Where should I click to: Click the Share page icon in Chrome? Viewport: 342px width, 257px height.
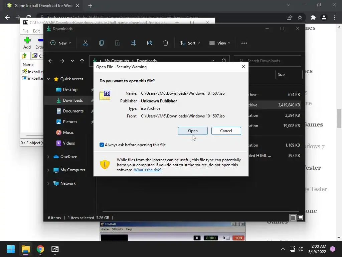tap(289, 17)
